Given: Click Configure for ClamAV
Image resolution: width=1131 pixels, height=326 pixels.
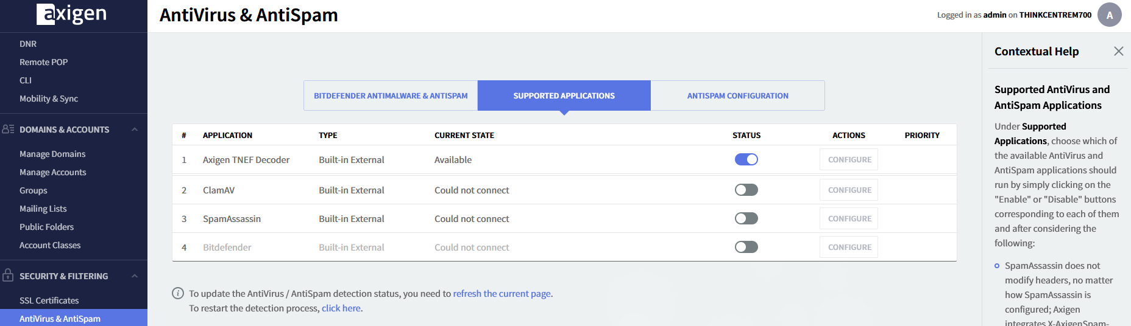Looking at the screenshot, I should (x=849, y=190).
